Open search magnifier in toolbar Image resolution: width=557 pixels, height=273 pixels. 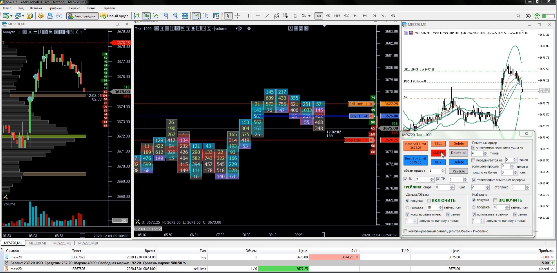point(518,16)
